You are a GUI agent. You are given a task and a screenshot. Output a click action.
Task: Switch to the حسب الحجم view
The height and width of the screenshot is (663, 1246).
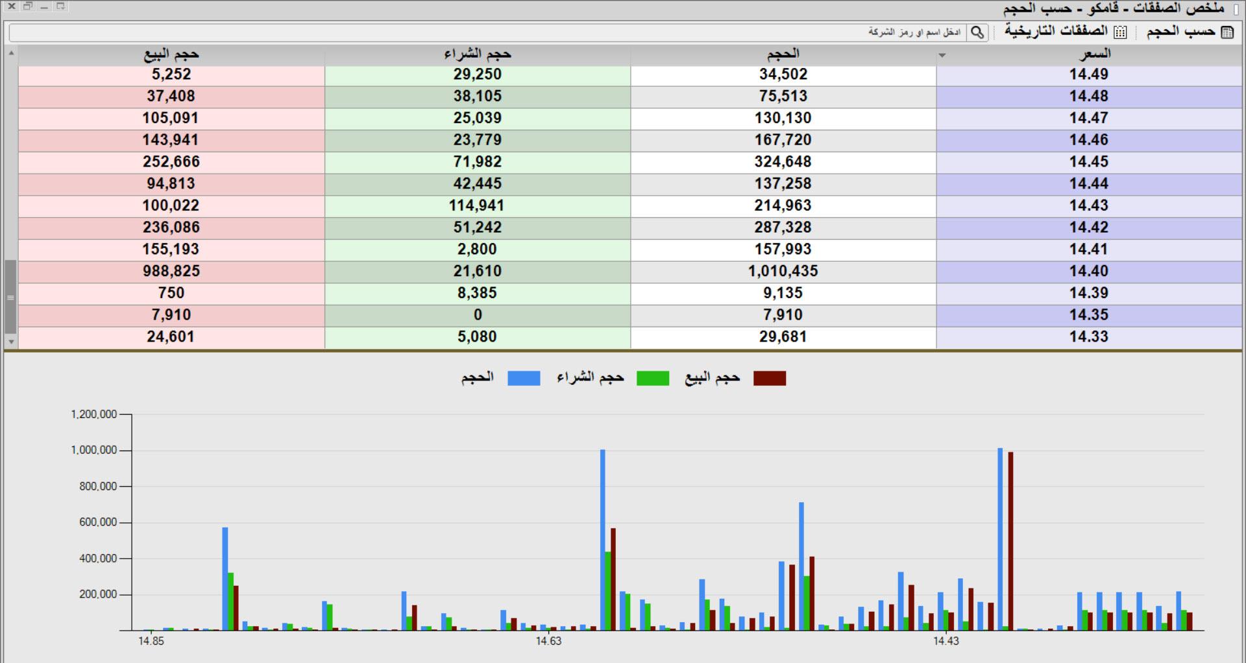click(x=1180, y=32)
